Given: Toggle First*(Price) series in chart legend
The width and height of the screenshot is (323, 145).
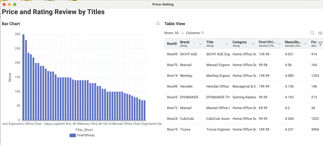Looking at the screenshot, I should click(x=82, y=135).
